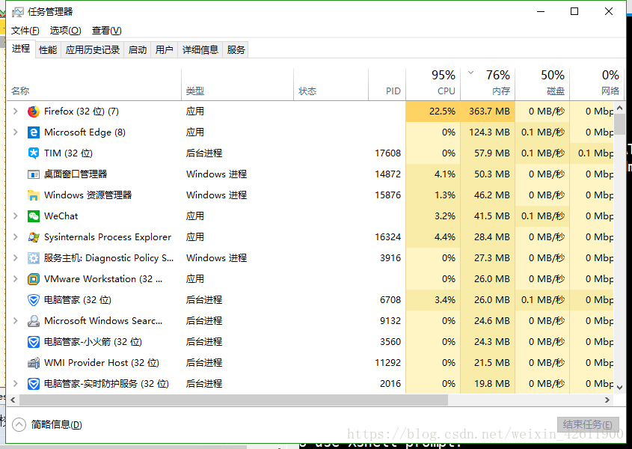This screenshot has height=449, width=632.
Task: Expand Sysinternals Process Explorer row
Action: 16,237
